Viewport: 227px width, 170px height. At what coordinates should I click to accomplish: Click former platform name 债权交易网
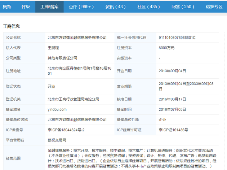[x=57, y=140]
